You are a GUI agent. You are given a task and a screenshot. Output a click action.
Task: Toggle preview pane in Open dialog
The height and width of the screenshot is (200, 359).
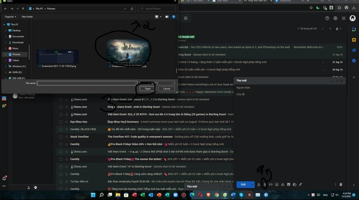pyautogui.click(x=167, y=17)
